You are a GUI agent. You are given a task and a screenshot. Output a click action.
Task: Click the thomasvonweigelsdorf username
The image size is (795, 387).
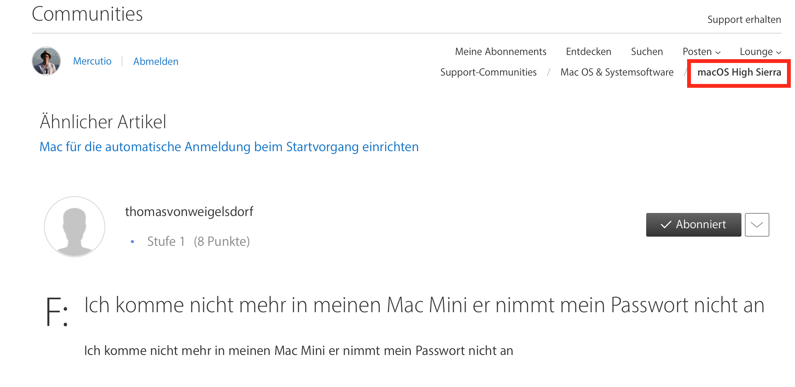(x=189, y=212)
